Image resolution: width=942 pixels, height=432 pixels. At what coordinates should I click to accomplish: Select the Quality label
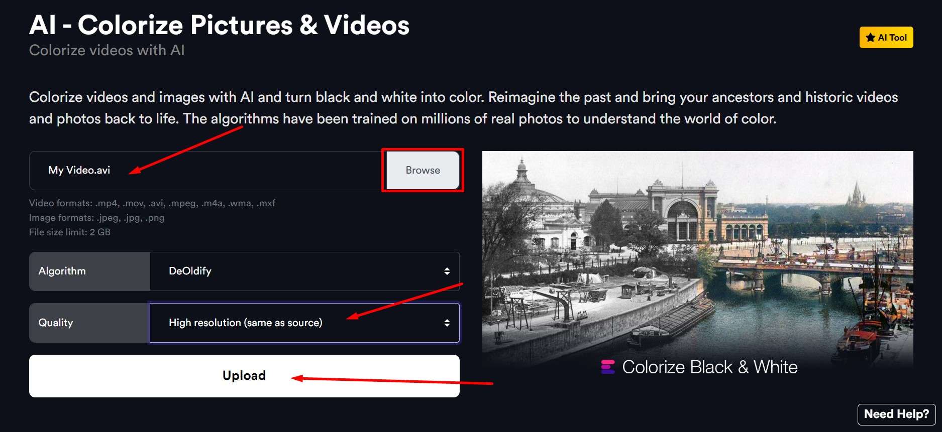point(56,323)
